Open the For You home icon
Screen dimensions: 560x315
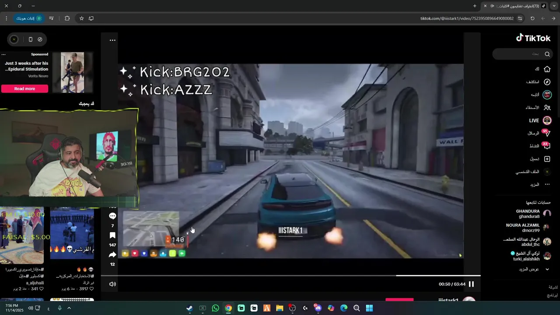tap(547, 69)
